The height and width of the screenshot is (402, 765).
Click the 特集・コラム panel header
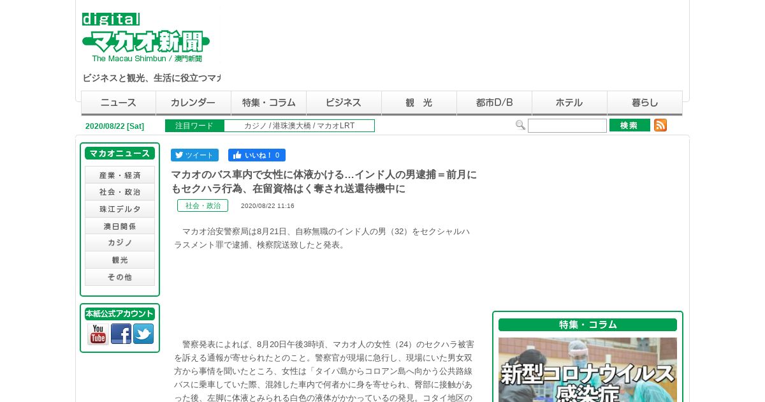point(588,325)
